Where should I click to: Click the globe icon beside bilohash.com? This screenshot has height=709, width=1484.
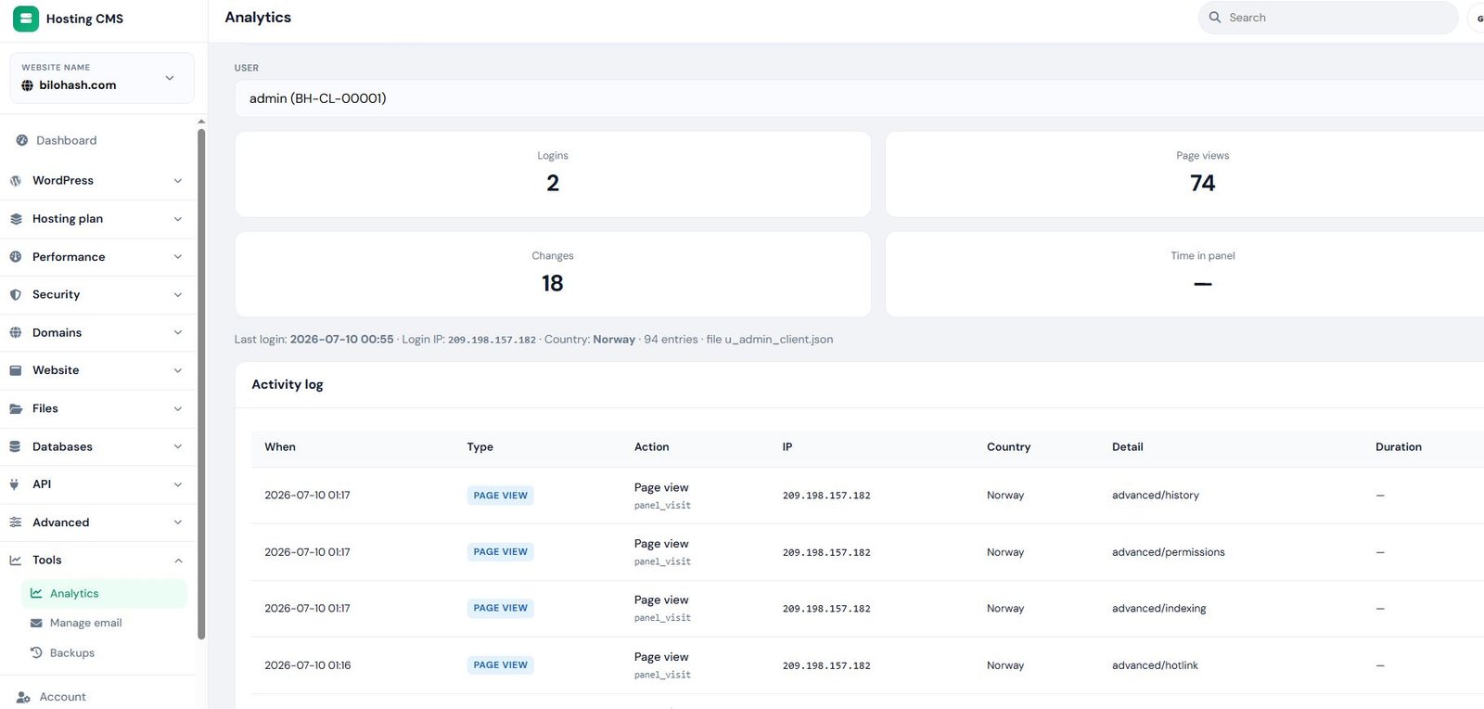coord(27,85)
